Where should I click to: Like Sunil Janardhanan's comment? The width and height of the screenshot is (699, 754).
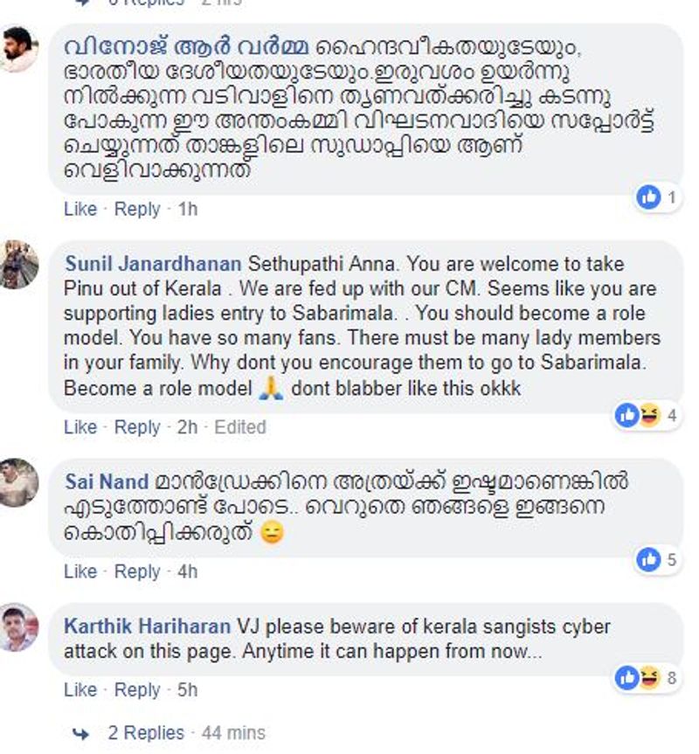(80, 427)
